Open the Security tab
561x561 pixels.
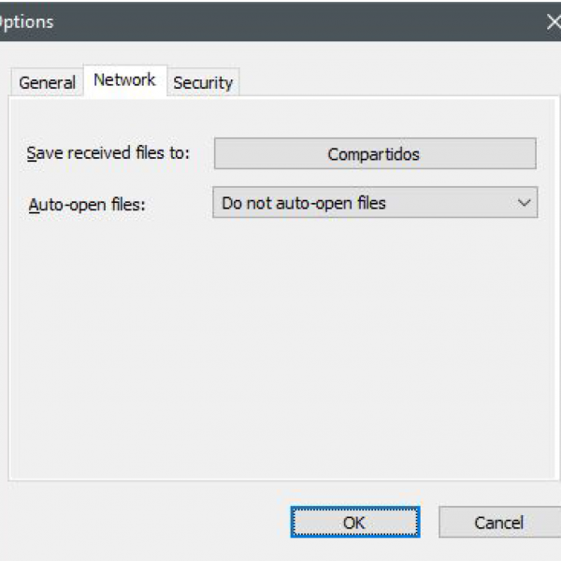click(x=202, y=82)
